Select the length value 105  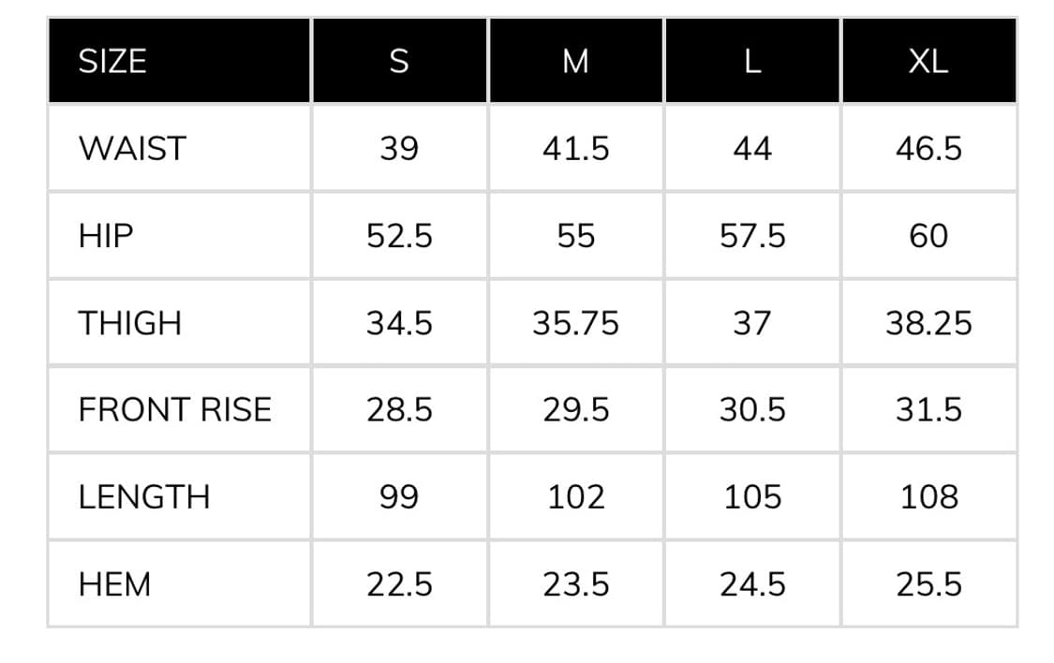(752, 497)
